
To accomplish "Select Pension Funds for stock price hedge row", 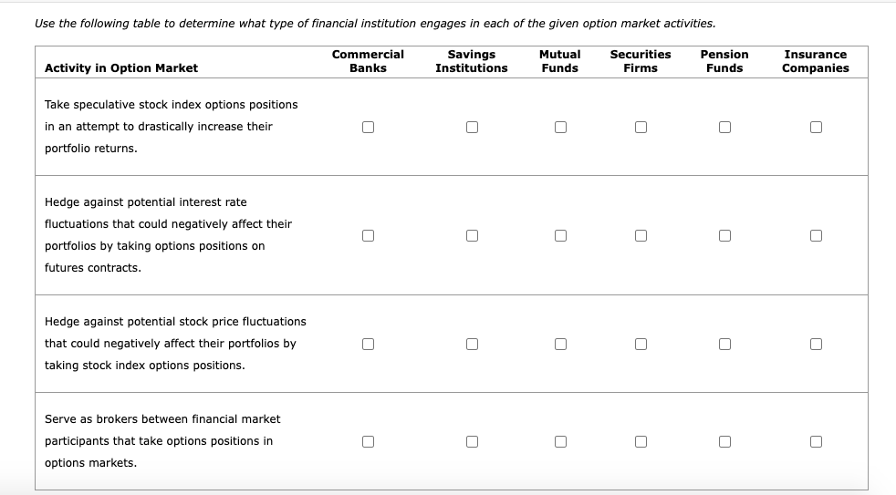I will pyautogui.click(x=724, y=344).
